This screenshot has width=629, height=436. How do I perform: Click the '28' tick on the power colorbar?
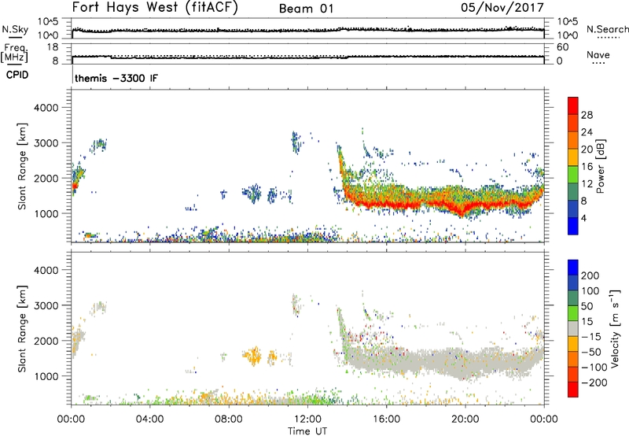click(x=587, y=115)
